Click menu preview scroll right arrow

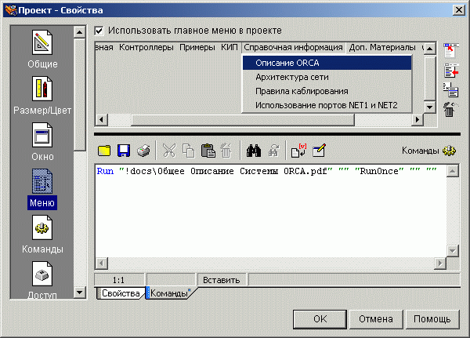coord(418,119)
